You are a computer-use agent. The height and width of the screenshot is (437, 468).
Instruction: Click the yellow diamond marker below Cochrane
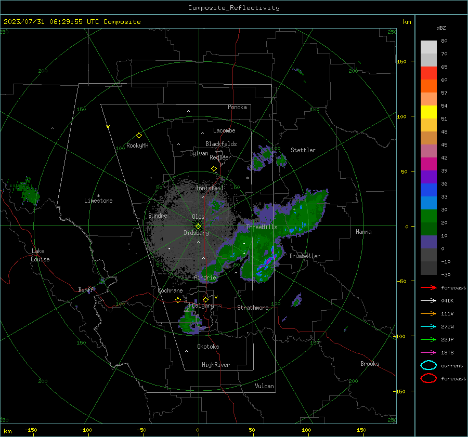(x=178, y=300)
